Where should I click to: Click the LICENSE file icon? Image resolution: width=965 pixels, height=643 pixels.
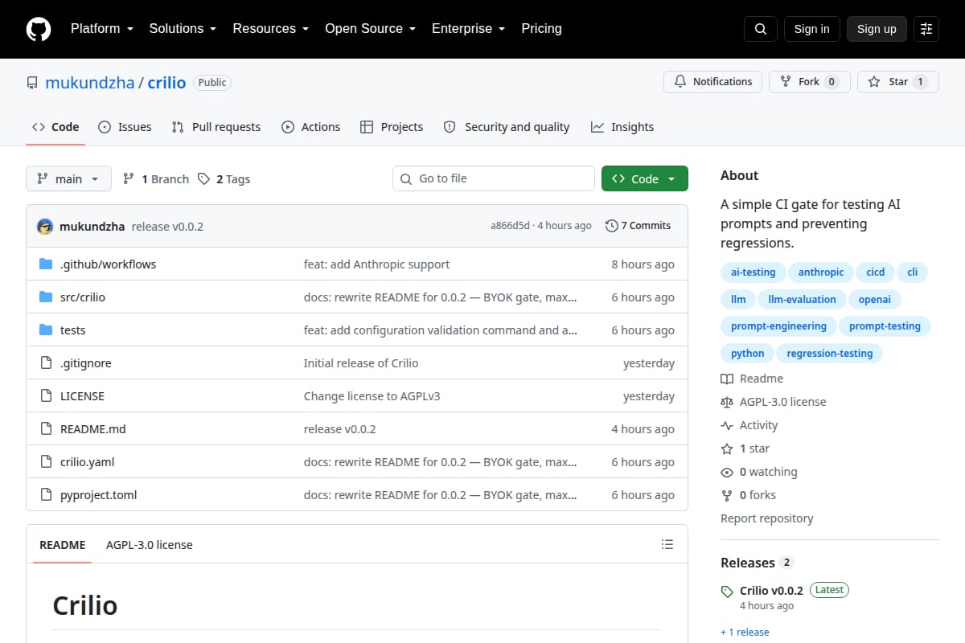46,396
